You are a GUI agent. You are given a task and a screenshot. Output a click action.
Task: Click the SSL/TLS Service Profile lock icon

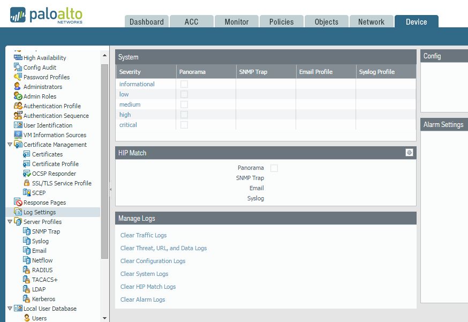click(x=27, y=183)
